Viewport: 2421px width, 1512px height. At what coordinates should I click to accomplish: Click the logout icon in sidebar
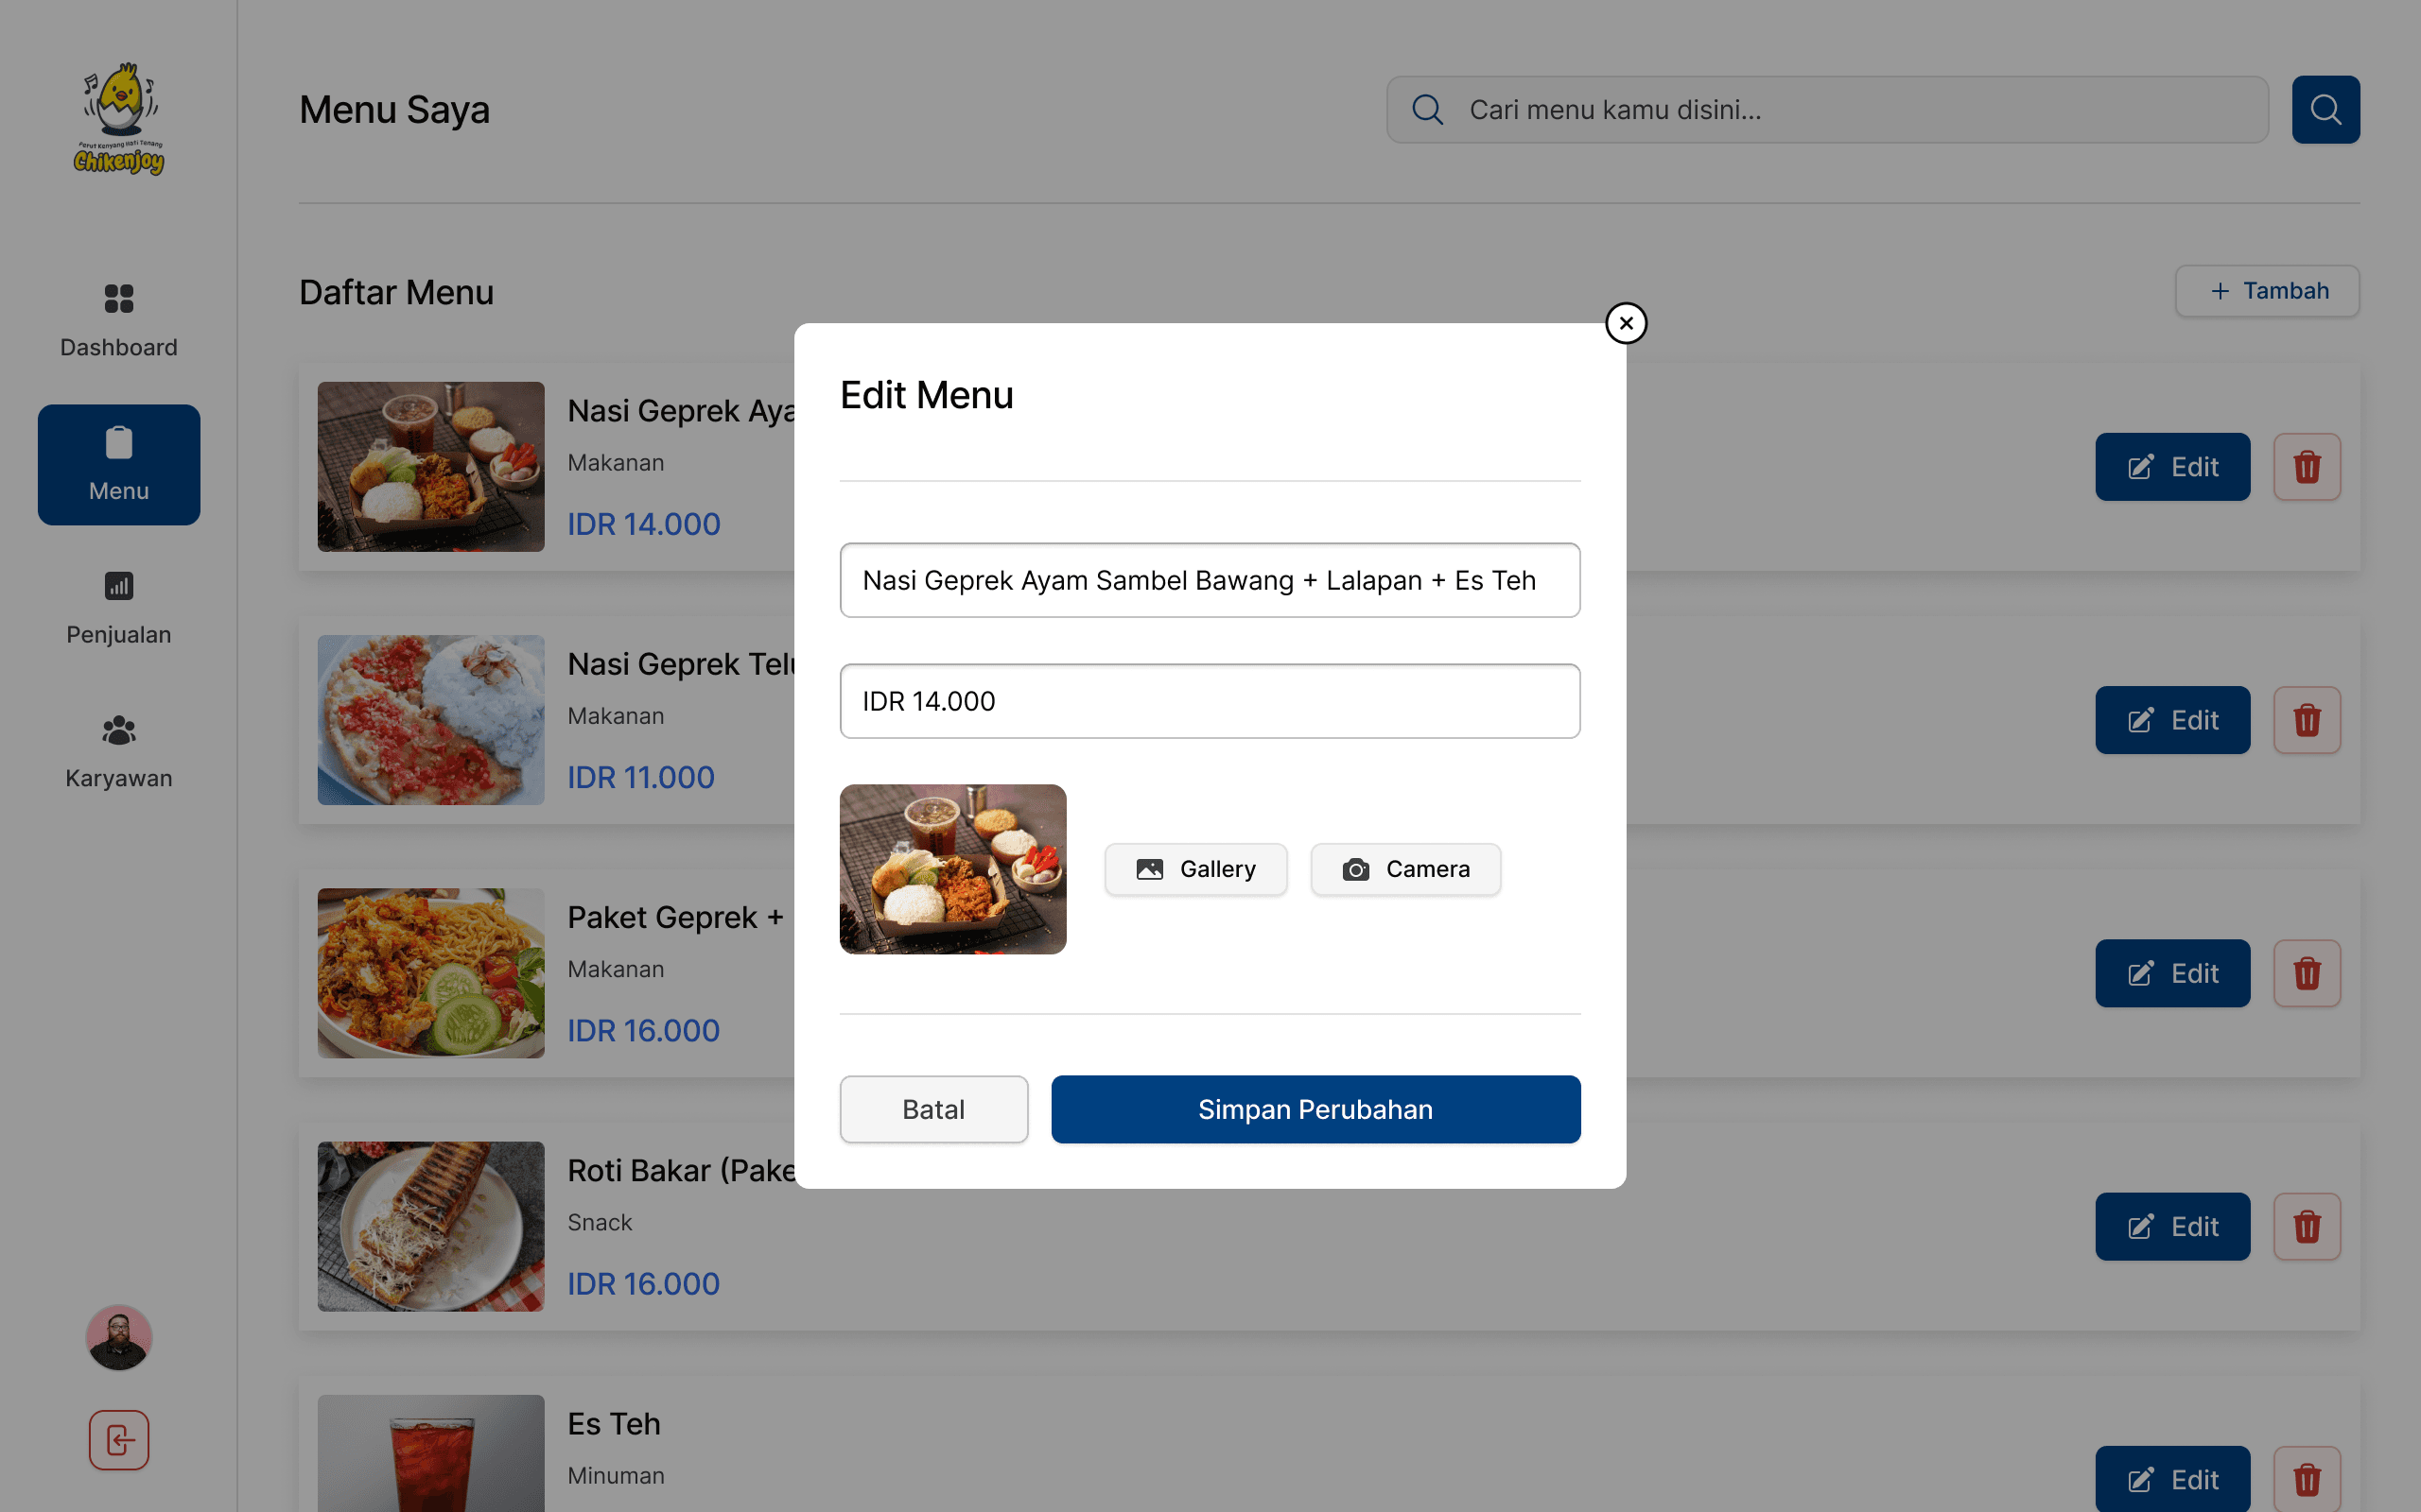tap(119, 1440)
